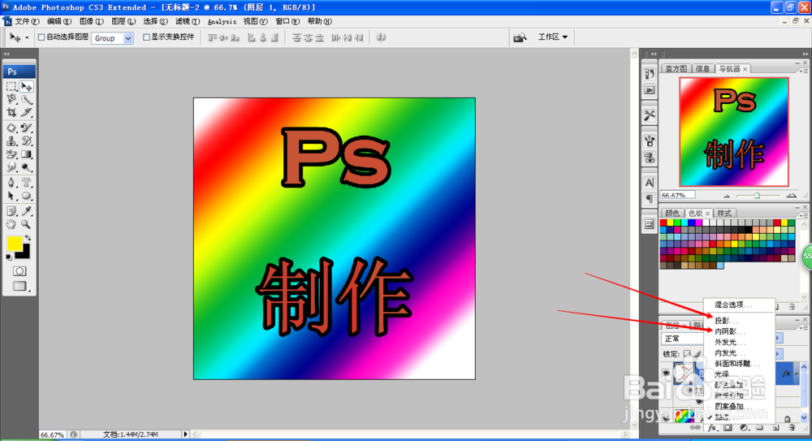The image size is (812, 441).
Task: Select the Lasso tool
Action: tap(11, 100)
